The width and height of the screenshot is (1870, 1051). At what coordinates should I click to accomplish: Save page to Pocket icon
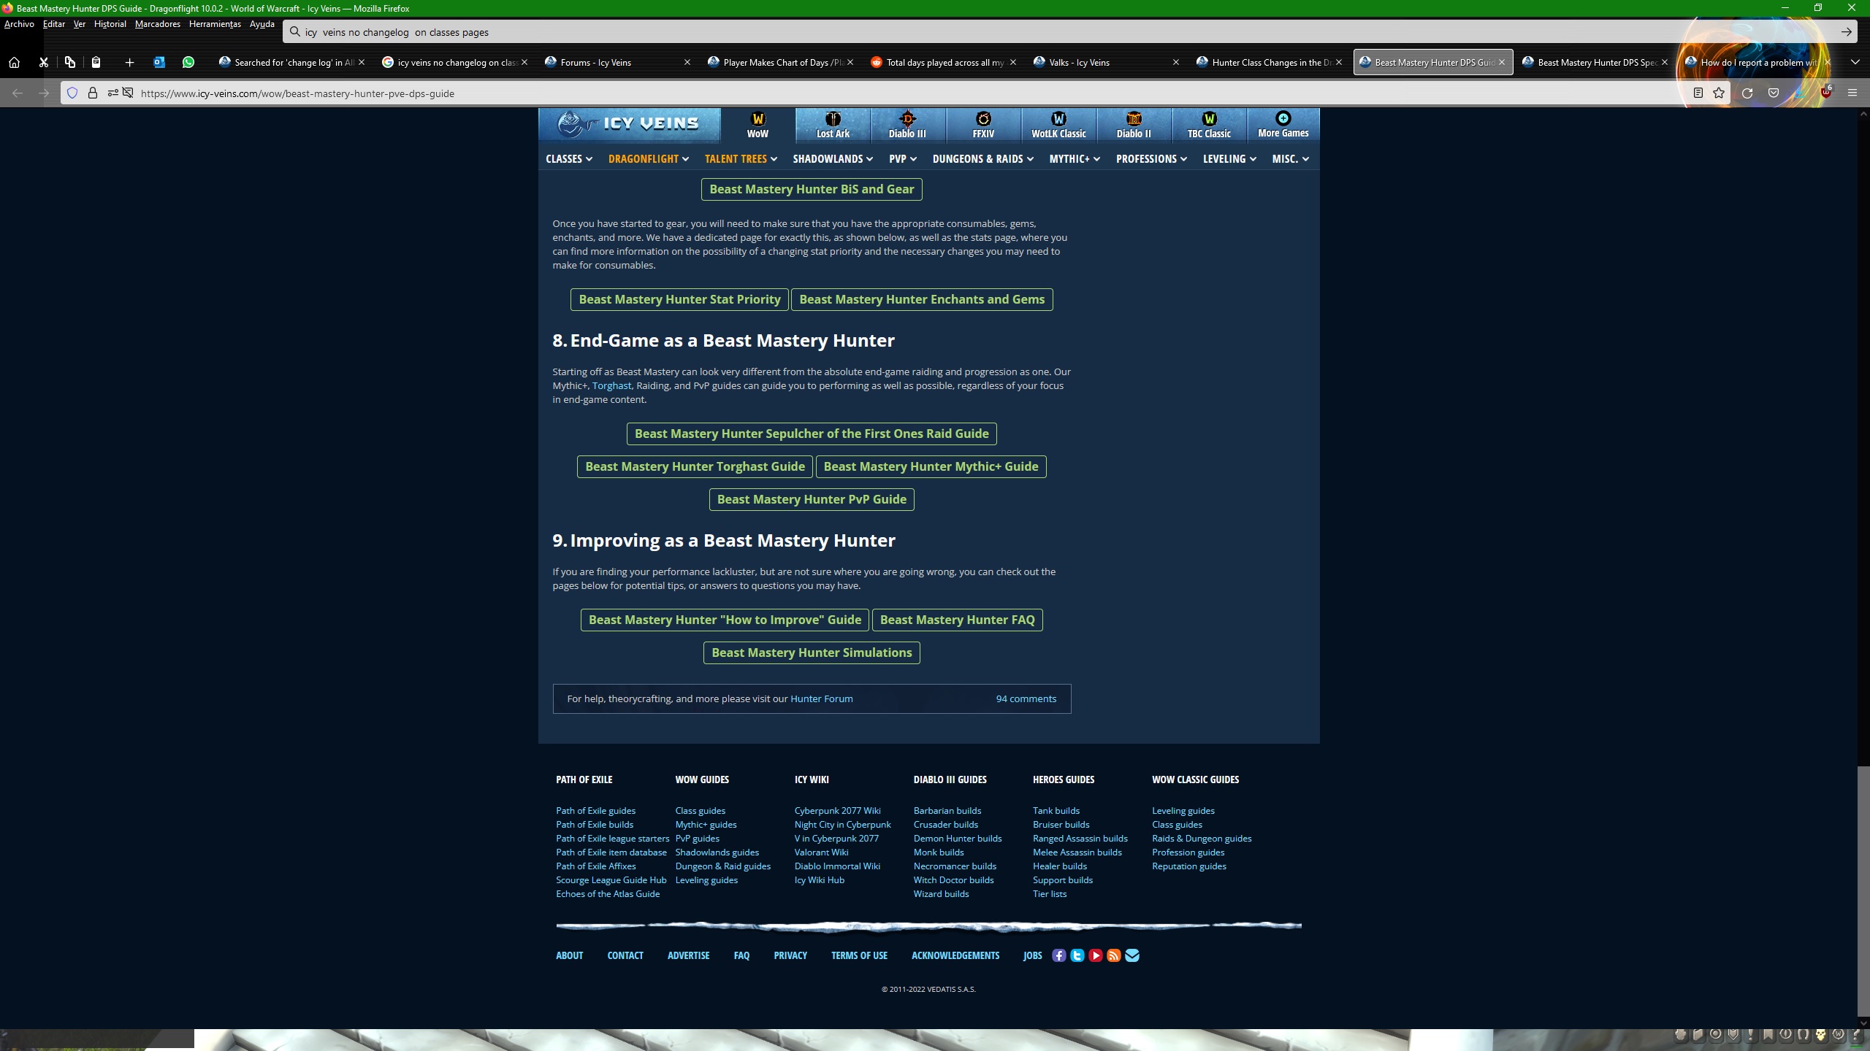point(1774,93)
